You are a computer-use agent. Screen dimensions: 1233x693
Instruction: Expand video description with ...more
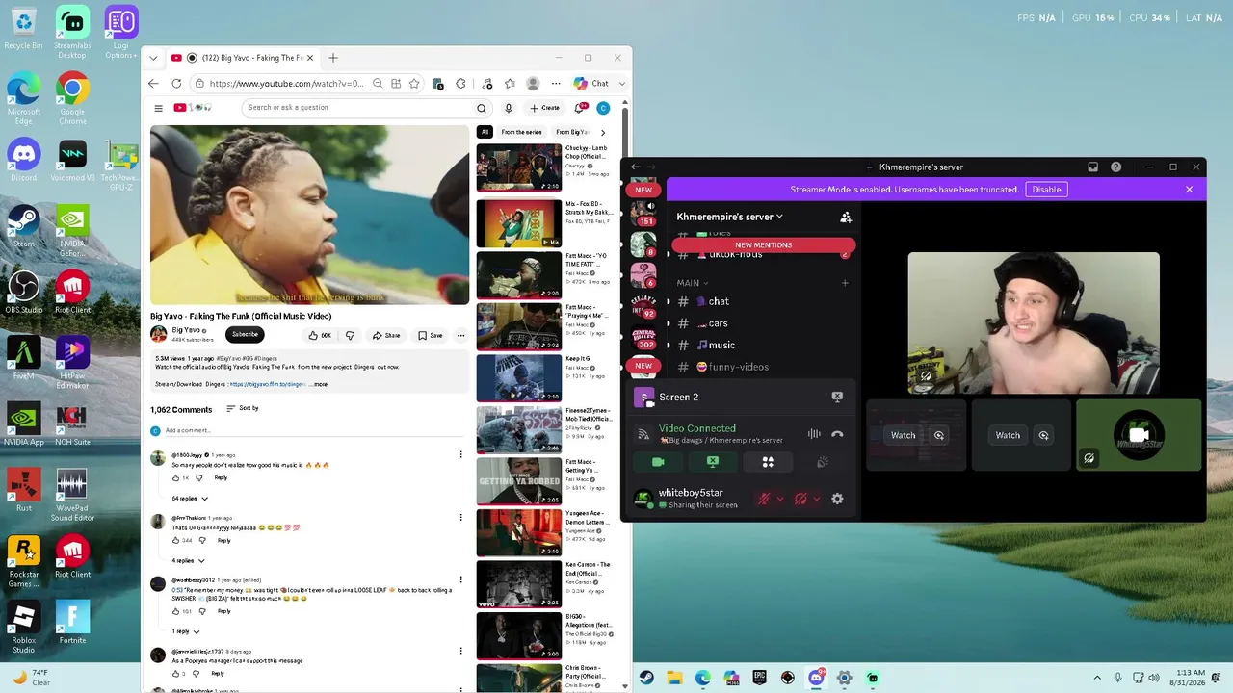(319, 384)
